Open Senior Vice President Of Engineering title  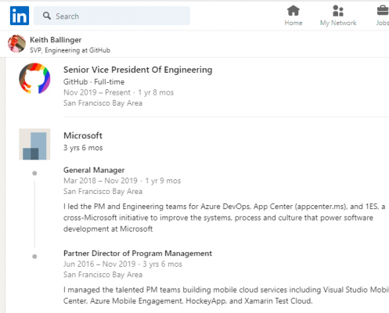pyautogui.click(x=138, y=70)
